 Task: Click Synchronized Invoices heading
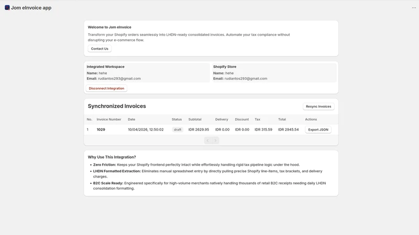click(117, 106)
